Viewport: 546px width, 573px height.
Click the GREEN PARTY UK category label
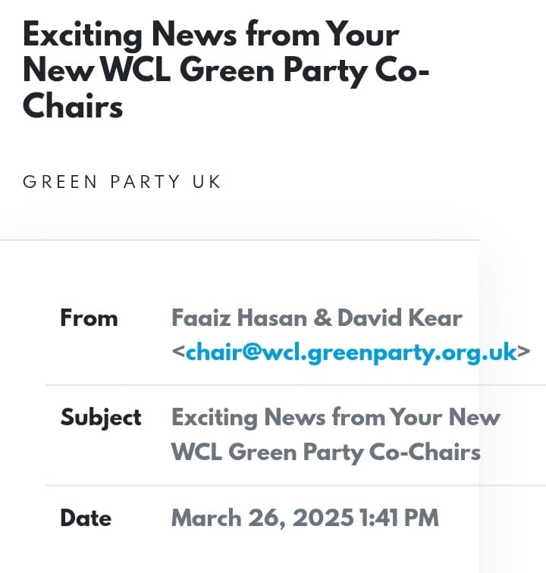coord(122,182)
